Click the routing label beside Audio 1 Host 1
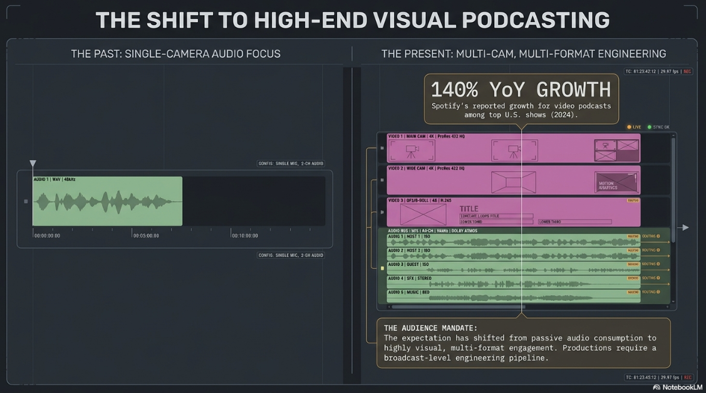Screen dimensions: 706x393 (651, 236)
